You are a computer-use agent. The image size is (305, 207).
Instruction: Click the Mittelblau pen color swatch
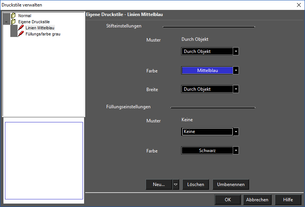207,70
